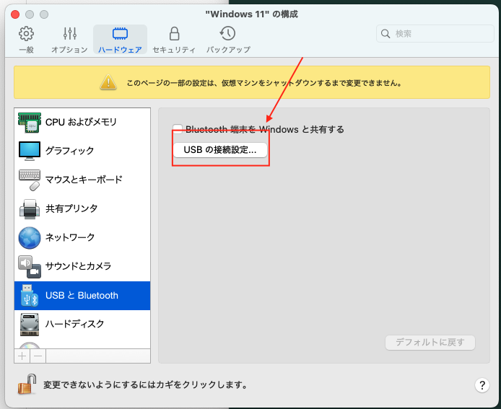Select サウンドとカメラ in the sidebar

pyautogui.click(x=82, y=266)
